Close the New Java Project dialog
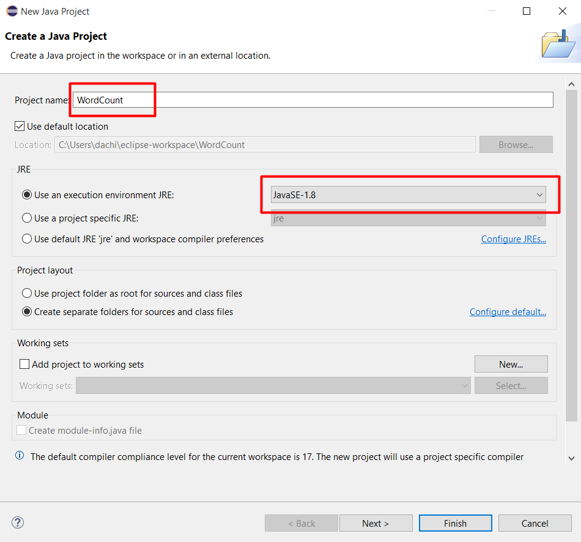This screenshot has width=581, height=542. 562,11
